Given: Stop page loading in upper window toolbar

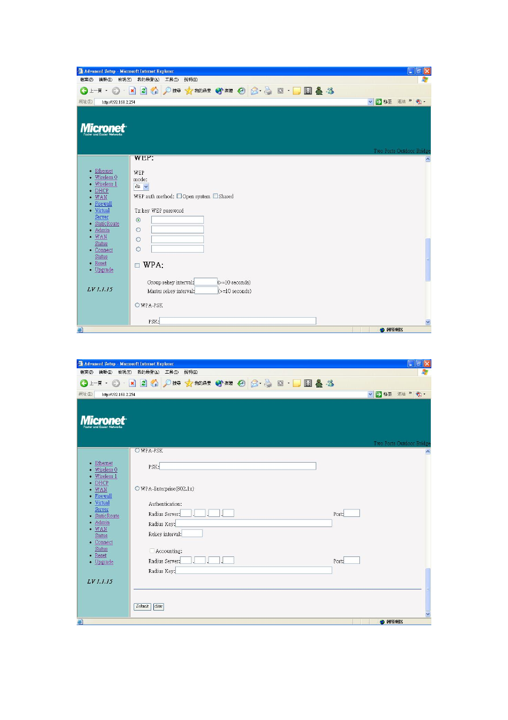Looking at the screenshot, I should (x=133, y=91).
